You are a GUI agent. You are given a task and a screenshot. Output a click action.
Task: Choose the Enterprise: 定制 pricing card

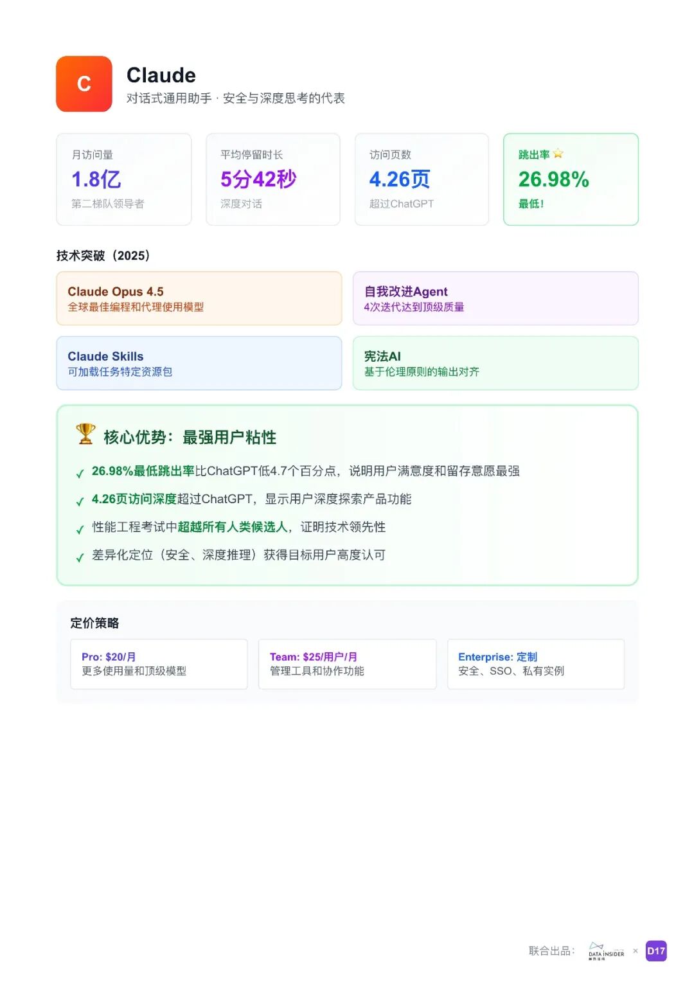tap(536, 664)
